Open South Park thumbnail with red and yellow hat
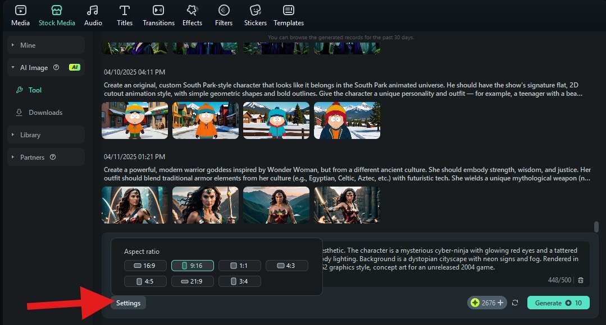 tap(347, 120)
